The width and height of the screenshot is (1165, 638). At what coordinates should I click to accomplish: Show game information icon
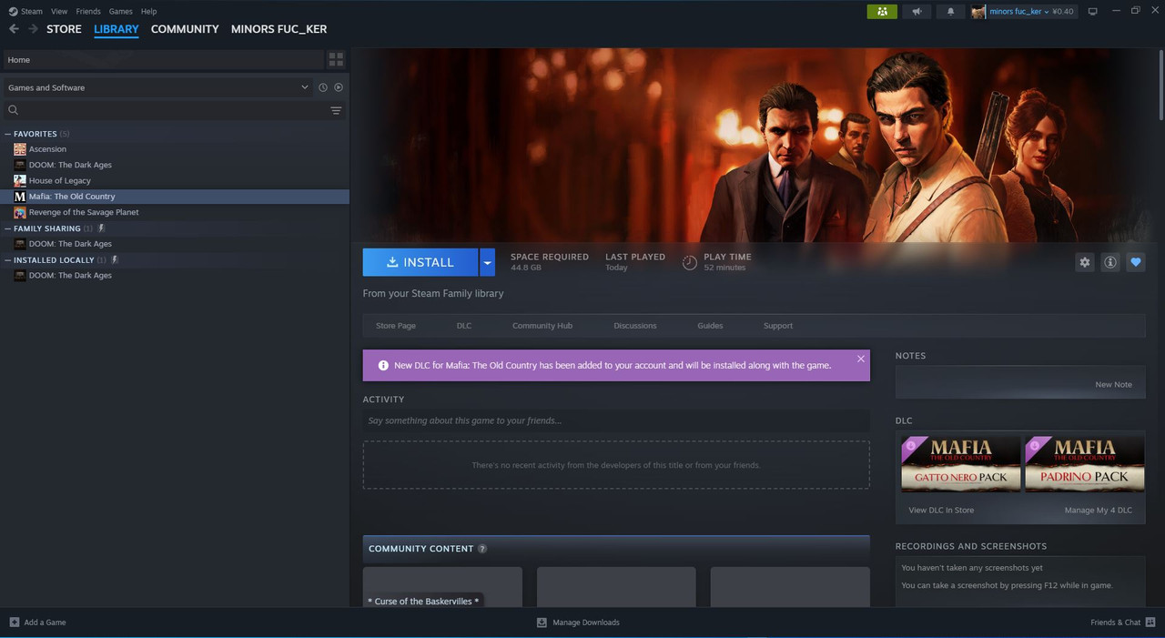1109,262
